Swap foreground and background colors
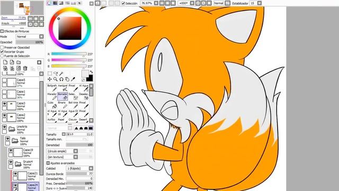 (x=91, y=72)
